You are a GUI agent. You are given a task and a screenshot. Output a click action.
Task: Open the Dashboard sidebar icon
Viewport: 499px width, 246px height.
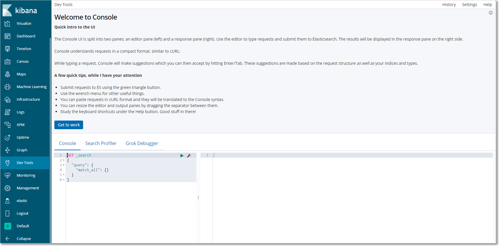click(7, 36)
